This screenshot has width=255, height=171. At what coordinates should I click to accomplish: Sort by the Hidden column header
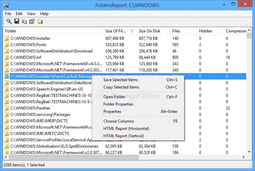210,31
